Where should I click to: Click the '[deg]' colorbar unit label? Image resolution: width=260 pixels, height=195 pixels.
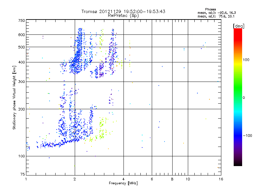(x=239, y=26)
